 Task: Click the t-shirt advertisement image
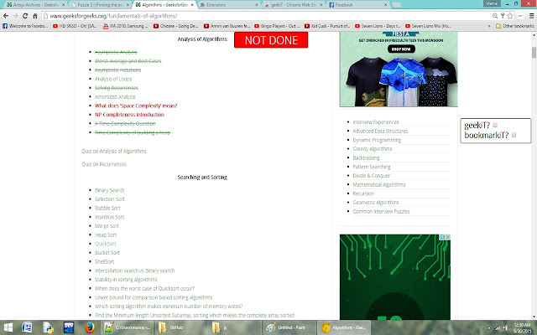click(399, 69)
